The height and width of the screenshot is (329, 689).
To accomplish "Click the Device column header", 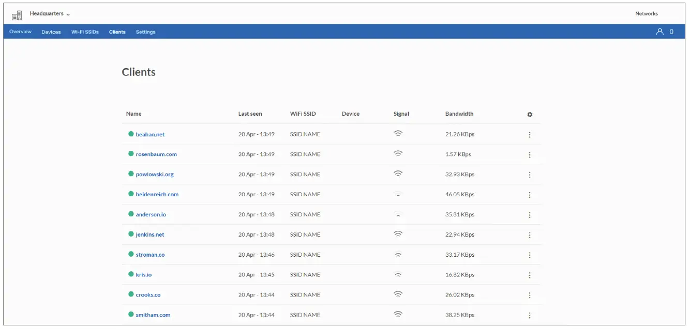I will point(351,114).
